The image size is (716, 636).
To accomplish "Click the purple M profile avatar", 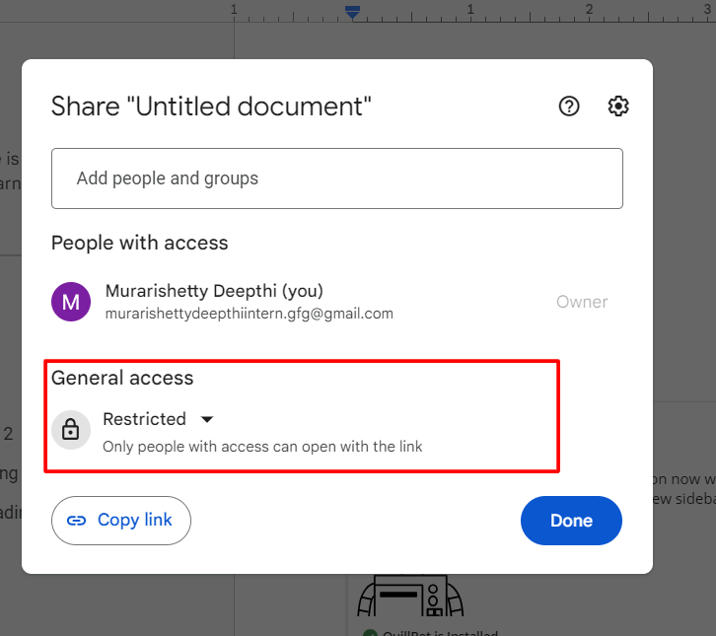I will (71, 302).
